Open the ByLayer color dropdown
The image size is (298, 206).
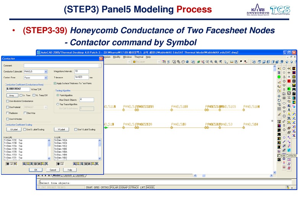[159, 62]
